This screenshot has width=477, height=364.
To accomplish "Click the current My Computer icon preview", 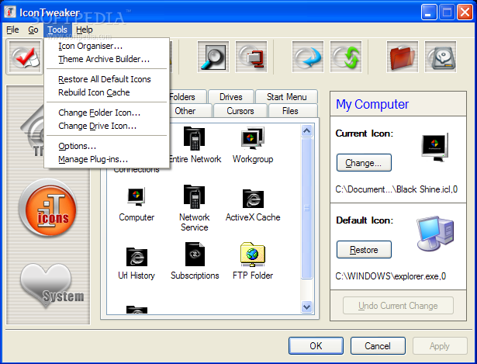I will [x=435, y=147].
